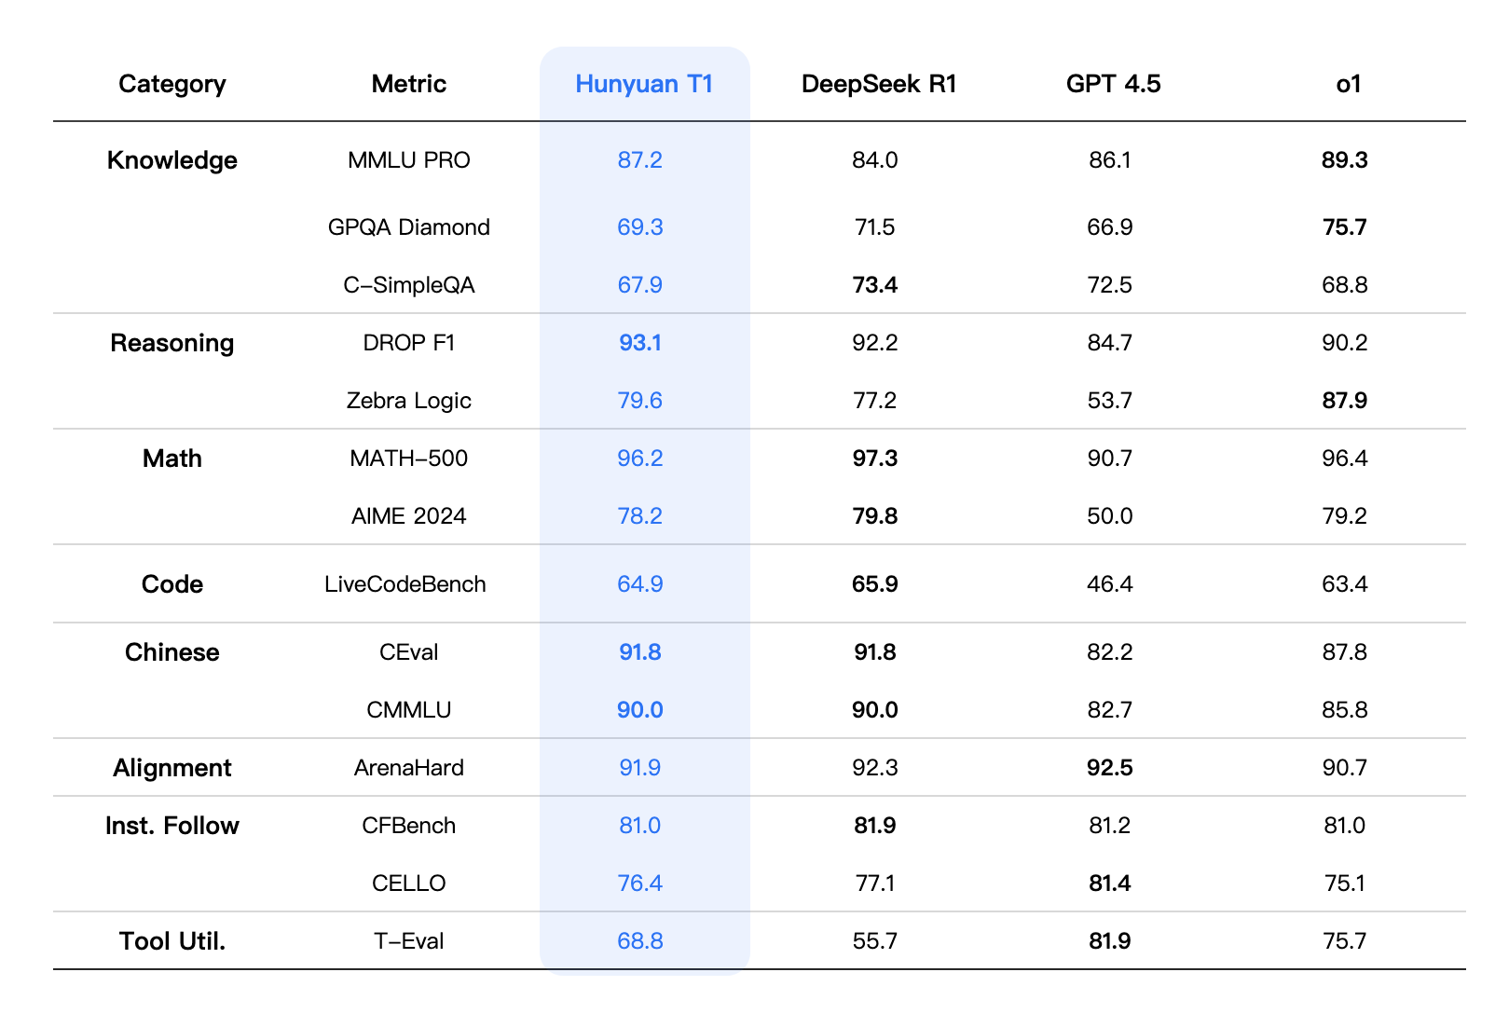This screenshot has height=1027, width=1509.
Task: Select GPT 4.5's AIME 2024 score 50.0
Action: tap(1109, 516)
